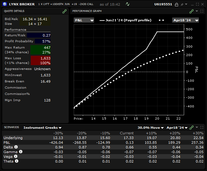207x171 pixels.
Task: Toggle the window lock icon
Action: click(177, 4)
